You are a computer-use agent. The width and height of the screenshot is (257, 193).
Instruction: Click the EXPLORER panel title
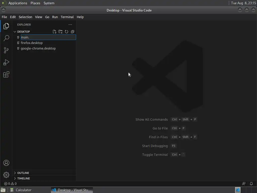[24, 25]
